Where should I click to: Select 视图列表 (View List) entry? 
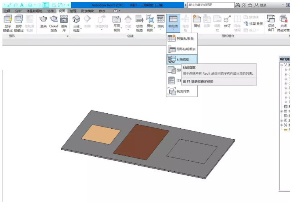(x=182, y=91)
